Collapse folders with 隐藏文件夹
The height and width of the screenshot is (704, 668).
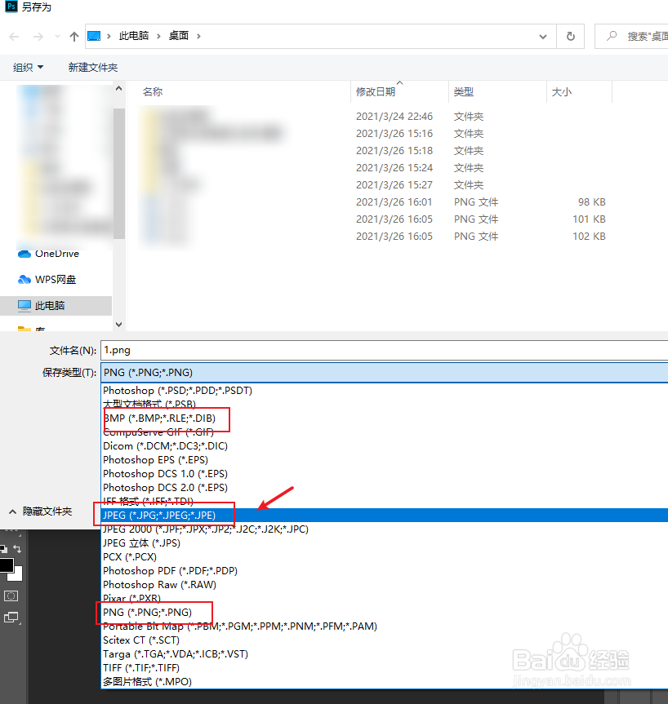pyautogui.click(x=41, y=511)
